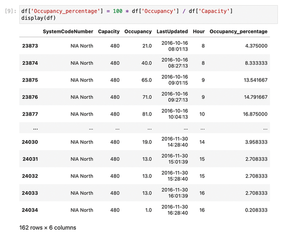Click the 14.791667 percentage value
This screenshot has height=238, width=283.
[256, 97]
